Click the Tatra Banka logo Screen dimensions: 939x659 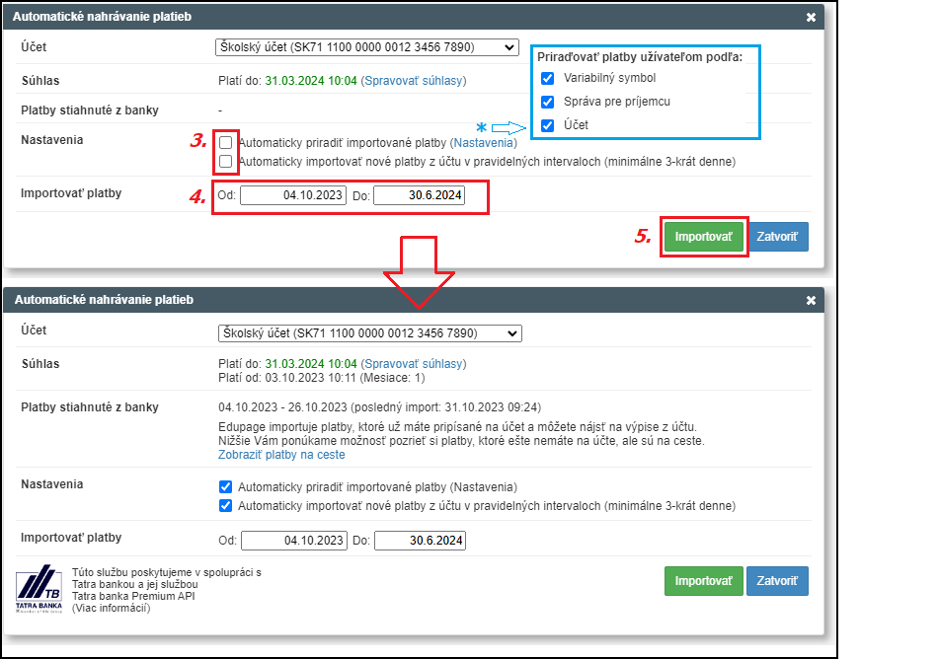point(39,589)
